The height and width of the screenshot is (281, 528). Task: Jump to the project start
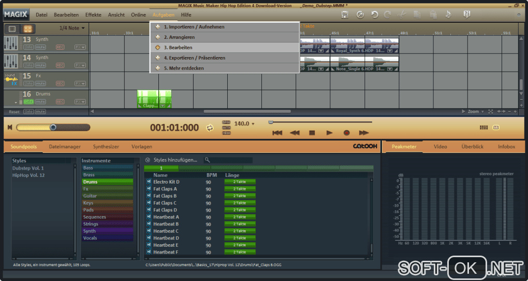point(277,133)
